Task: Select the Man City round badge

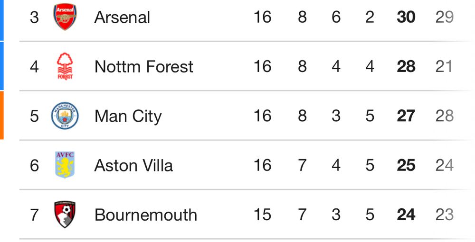Action: pos(65,116)
